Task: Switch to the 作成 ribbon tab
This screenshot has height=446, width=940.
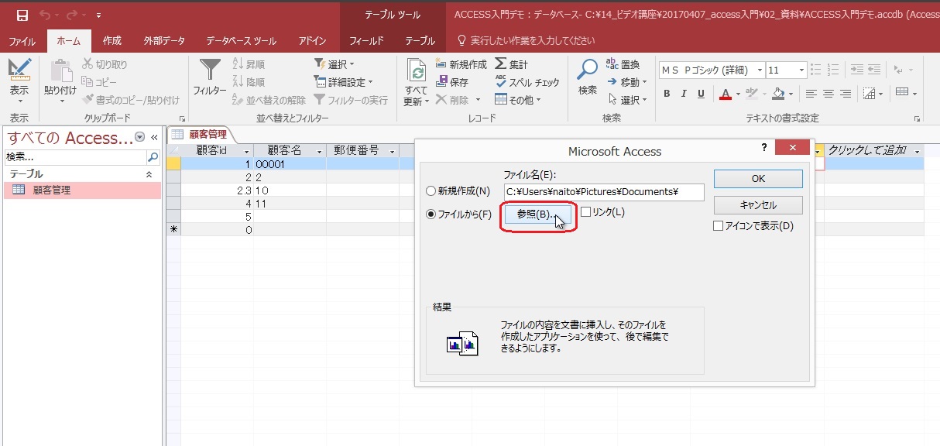Action: point(112,41)
